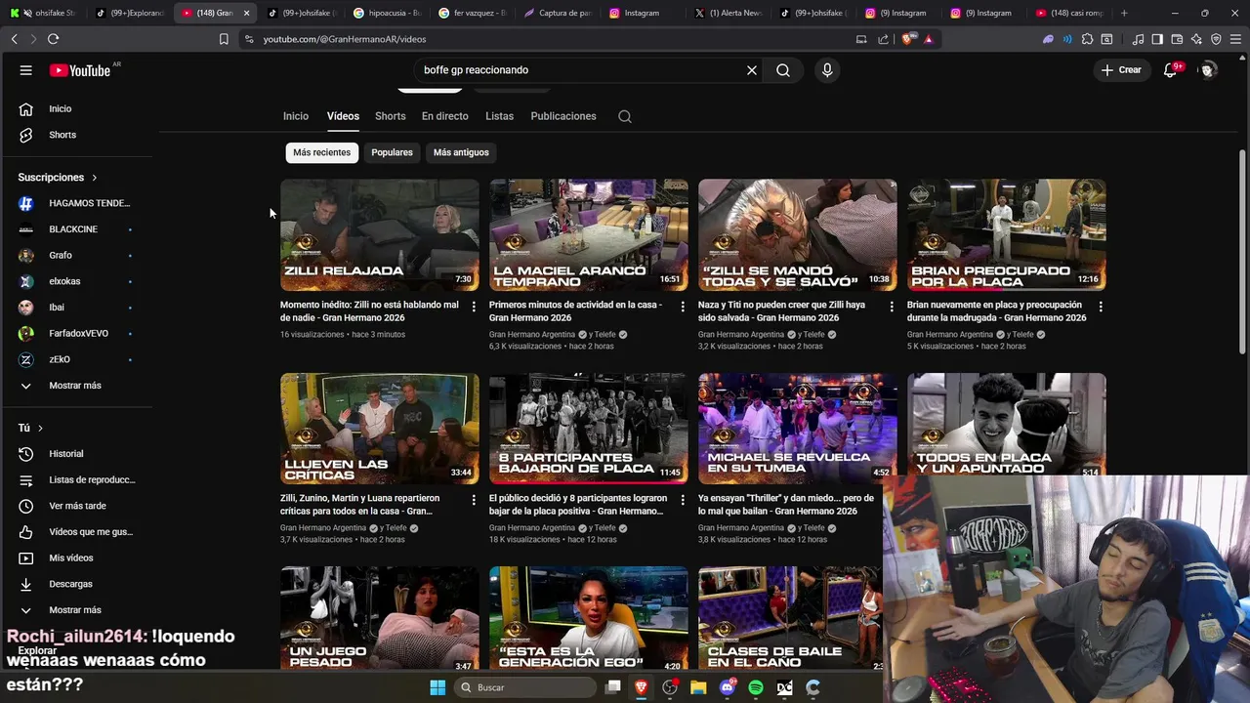Open options for Primeros minutos video

coord(683,307)
